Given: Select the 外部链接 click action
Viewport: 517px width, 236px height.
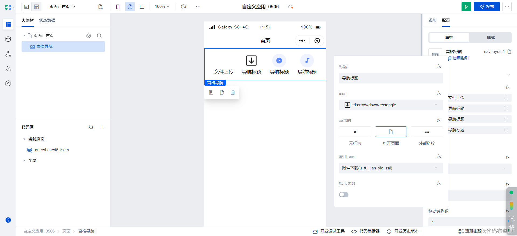Looking at the screenshot, I should (x=427, y=132).
